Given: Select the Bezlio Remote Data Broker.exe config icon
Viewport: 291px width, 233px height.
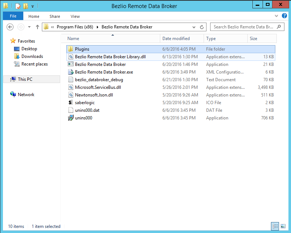Looking at the screenshot, I should (x=71, y=72).
